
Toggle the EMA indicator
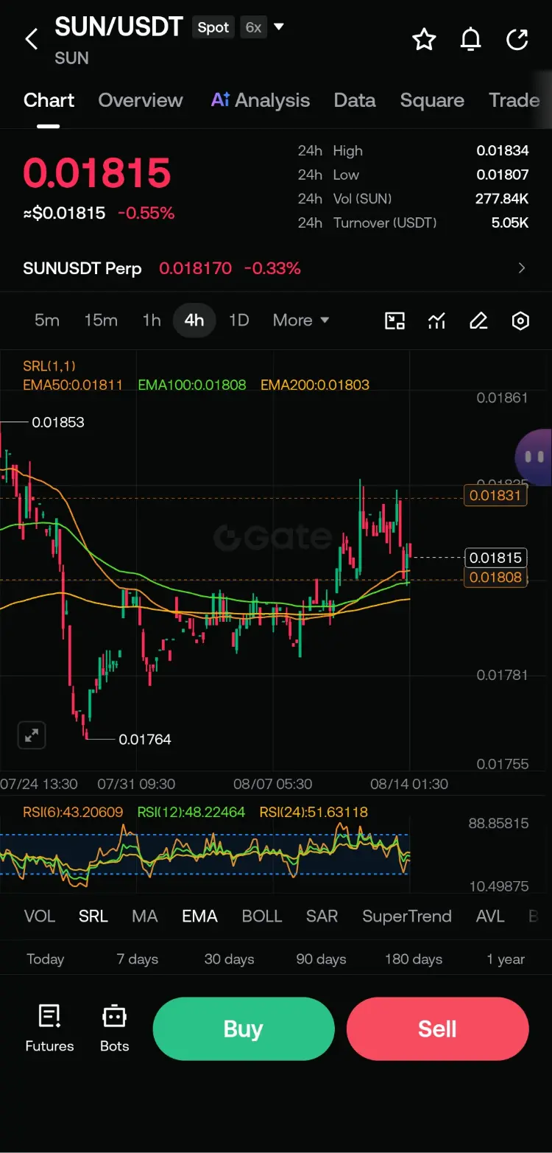199,916
